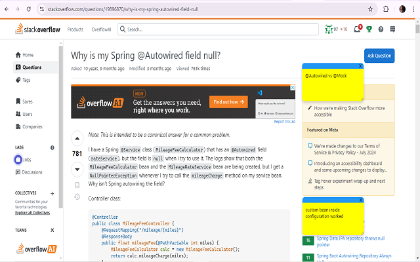The height and width of the screenshot is (262, 420).
Task: Click the 'Featured on Meta' heading
Action: pyautogui.click(x=322, y=130)
